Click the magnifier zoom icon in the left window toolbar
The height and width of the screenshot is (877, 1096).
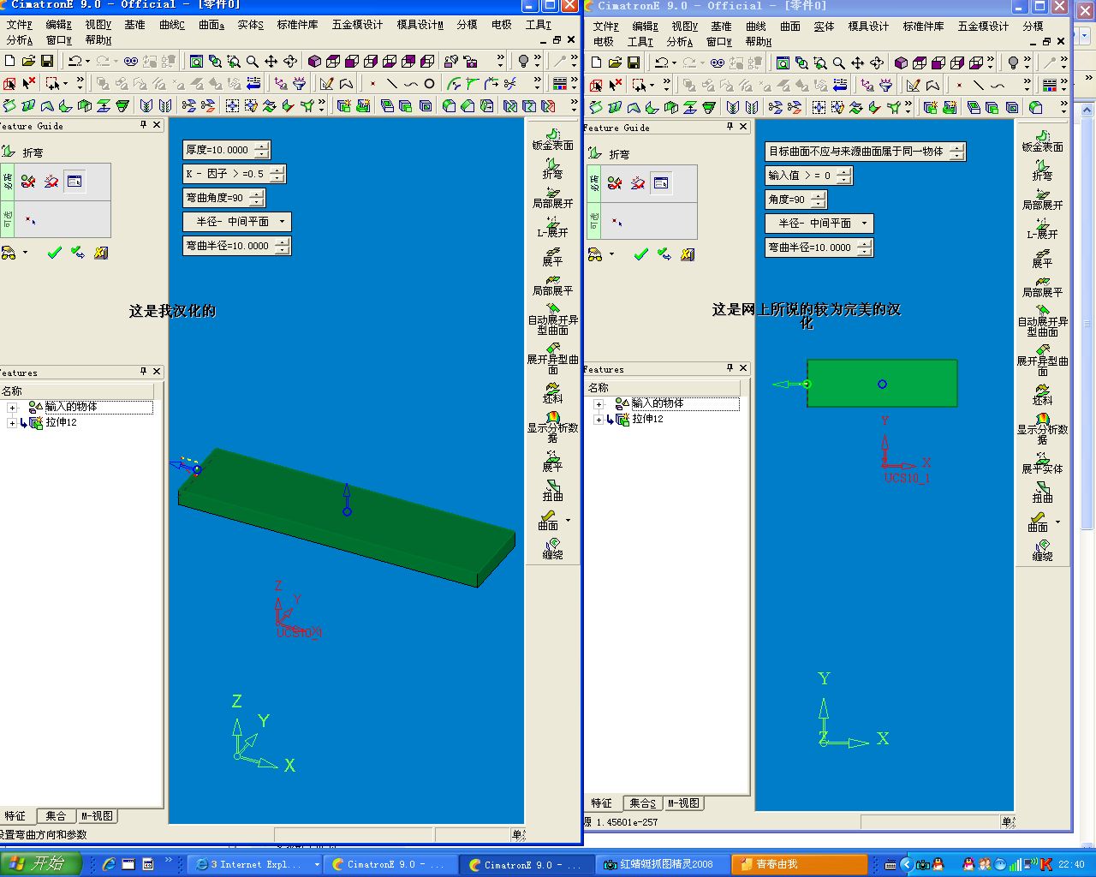253,61
